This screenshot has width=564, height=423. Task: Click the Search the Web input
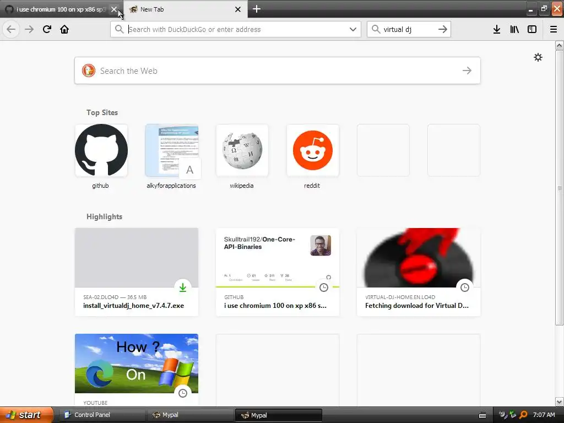278,70
